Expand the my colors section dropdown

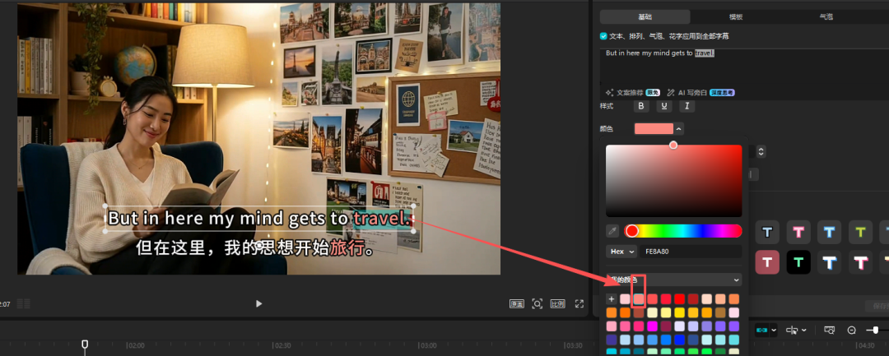[x=735, y=280]
